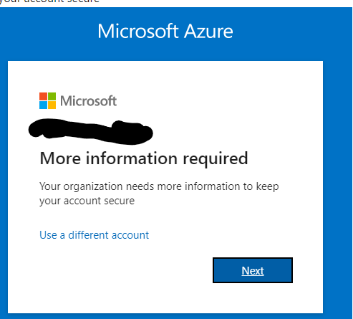
Task: Click the More information required heading
Action: click(144, 158)
